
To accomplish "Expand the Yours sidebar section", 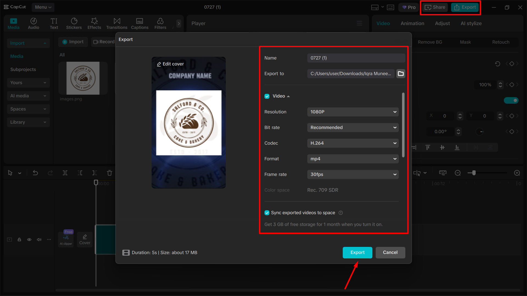I will [x=28, y=83].
